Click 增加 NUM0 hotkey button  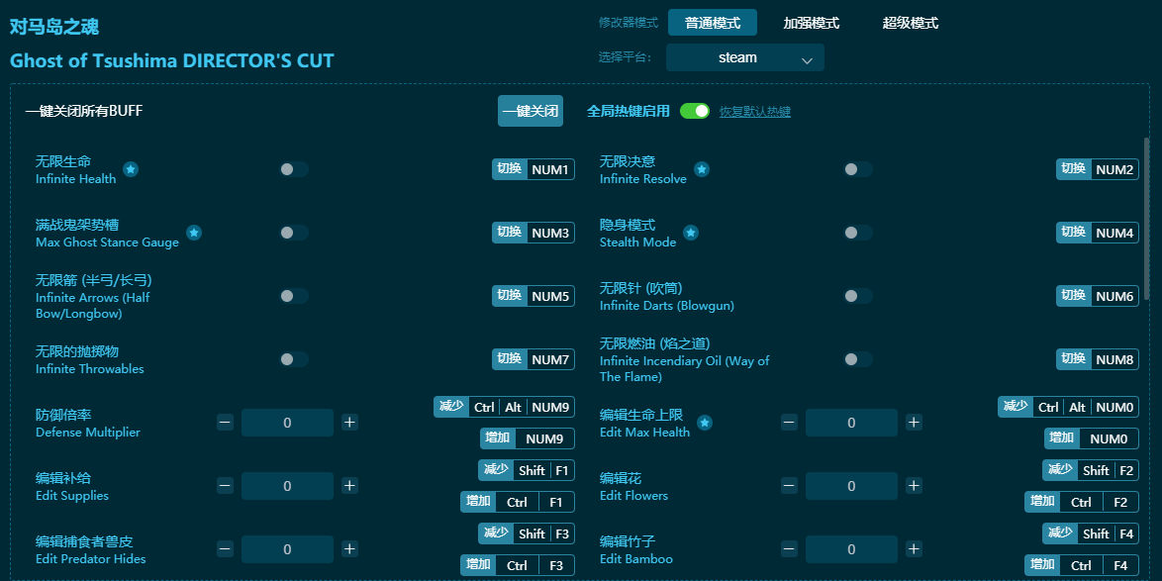tap(1091, 438)
